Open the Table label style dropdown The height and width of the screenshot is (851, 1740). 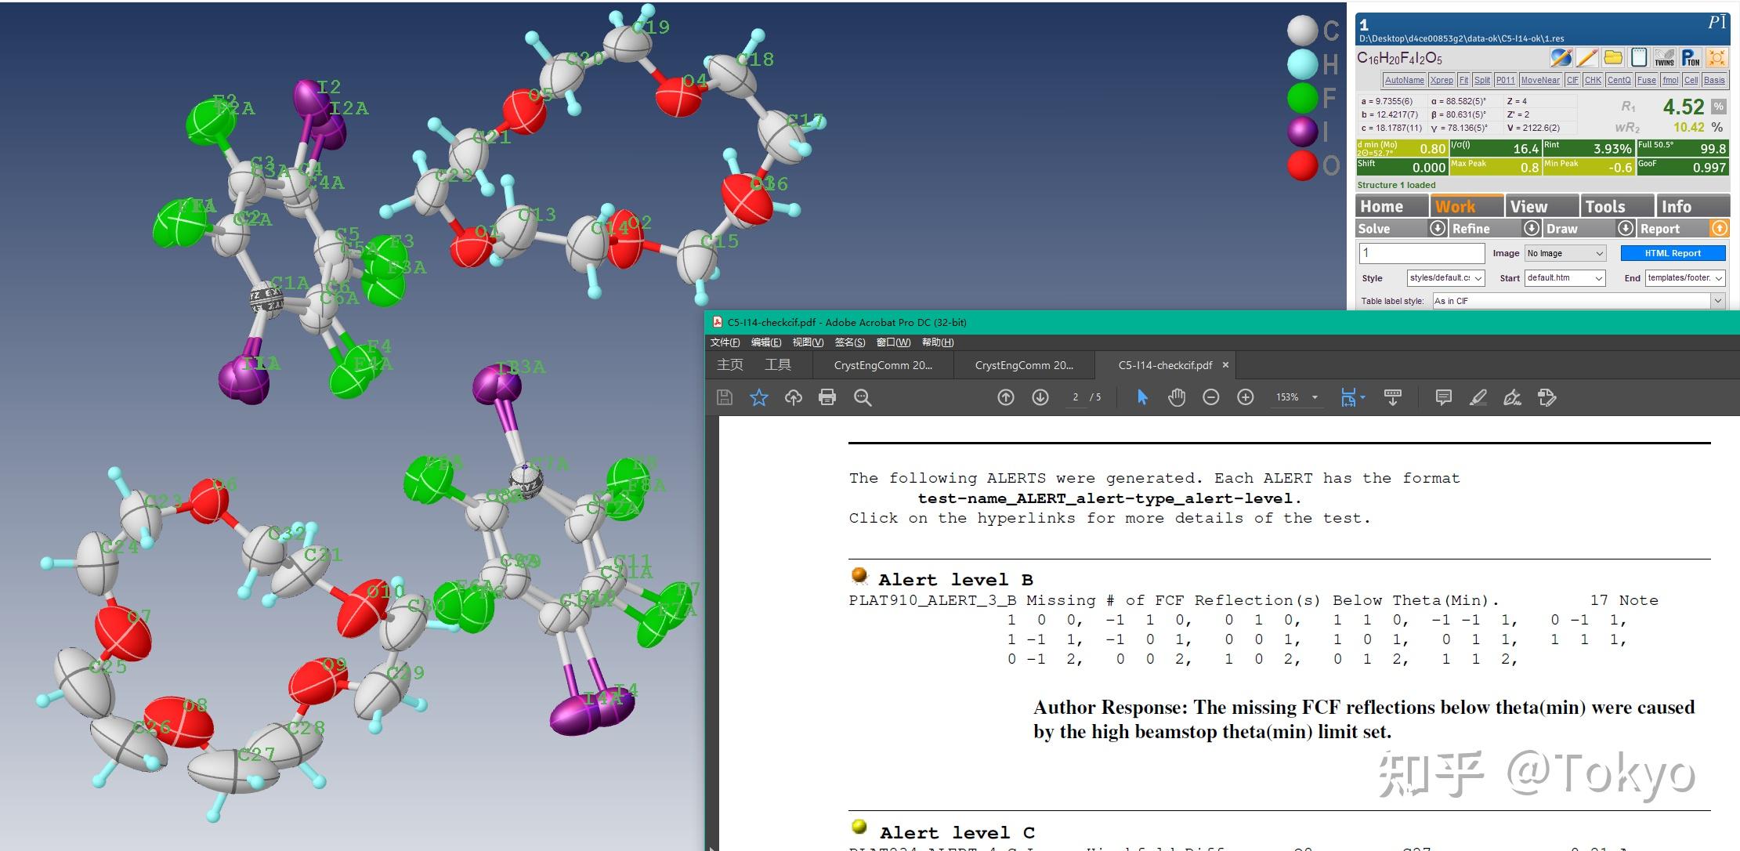pos(1717,301)
